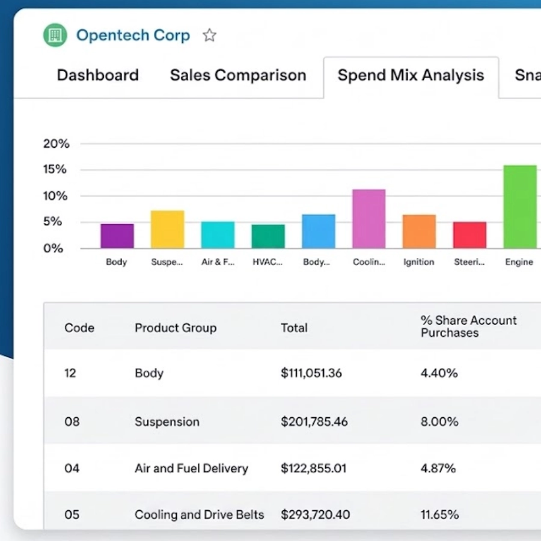Click the total $122,855.01
541x541 pixels.
click(x=314, y=468)
